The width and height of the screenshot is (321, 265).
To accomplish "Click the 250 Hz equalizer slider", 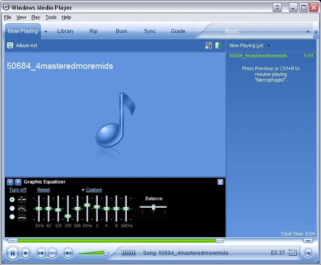I will [68, 216].
